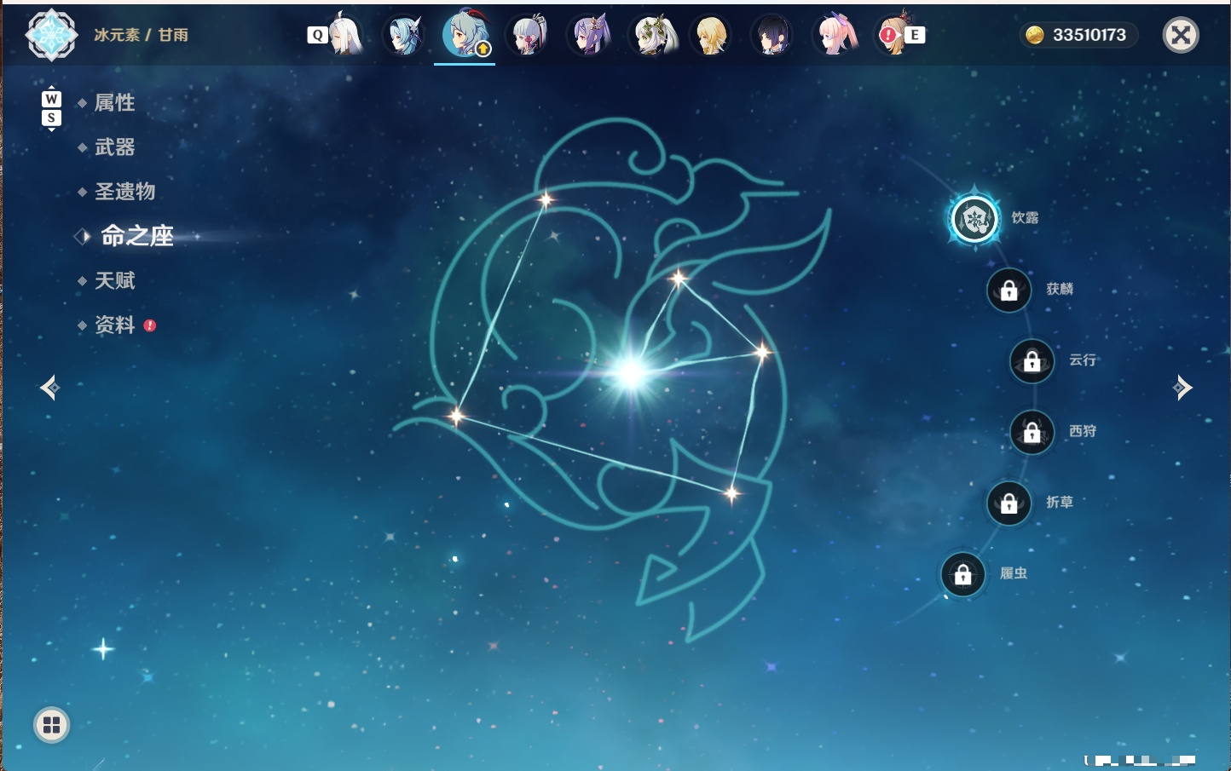This screenshot has height=771, width=1231.
Task: Select the pink-haired character portrait
Action: (x=835, y=35)
